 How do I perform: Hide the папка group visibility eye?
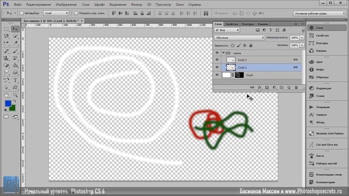(x=217, y=53)
